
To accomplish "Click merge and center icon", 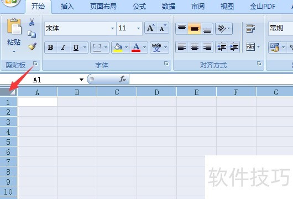I will (x=250, y=47).
